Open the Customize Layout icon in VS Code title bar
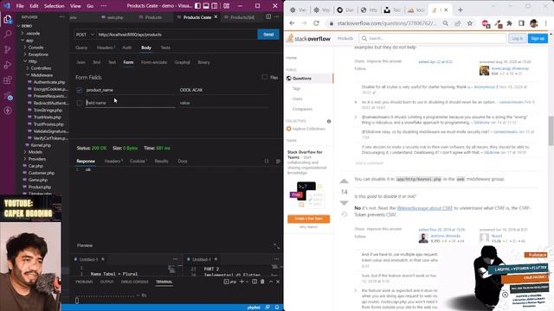This screenshot has height=311, width=554. point(227,6)
